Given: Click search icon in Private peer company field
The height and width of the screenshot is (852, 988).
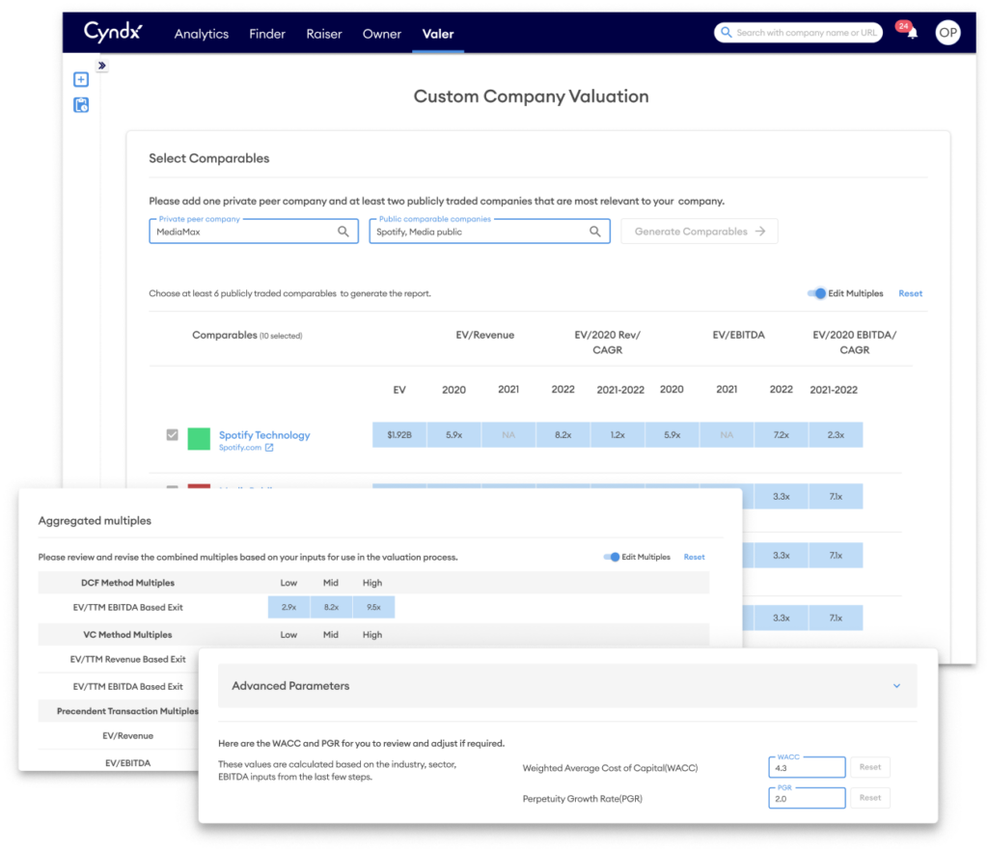Looking at the screenshot, I should pyautogui.click(x=343, y=232).
